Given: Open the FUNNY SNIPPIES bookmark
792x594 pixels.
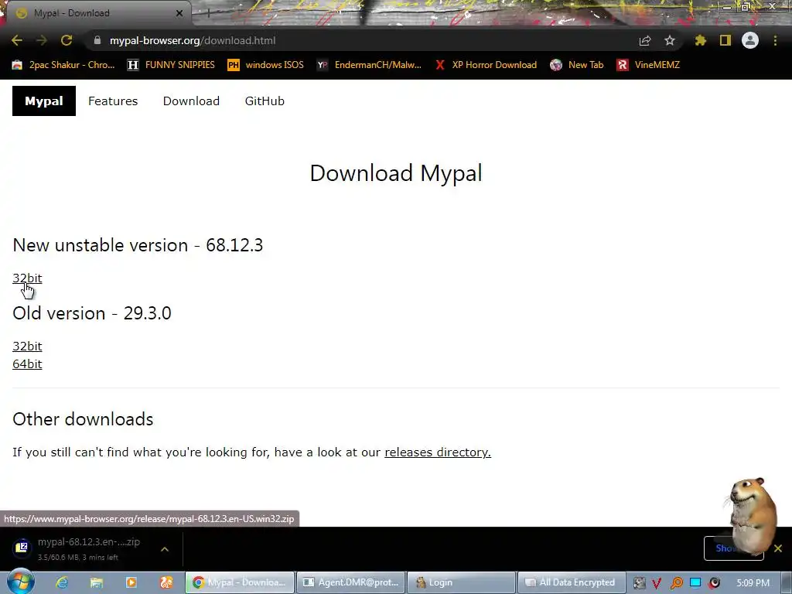Looking at the screenshot, I should pos(171,65).
